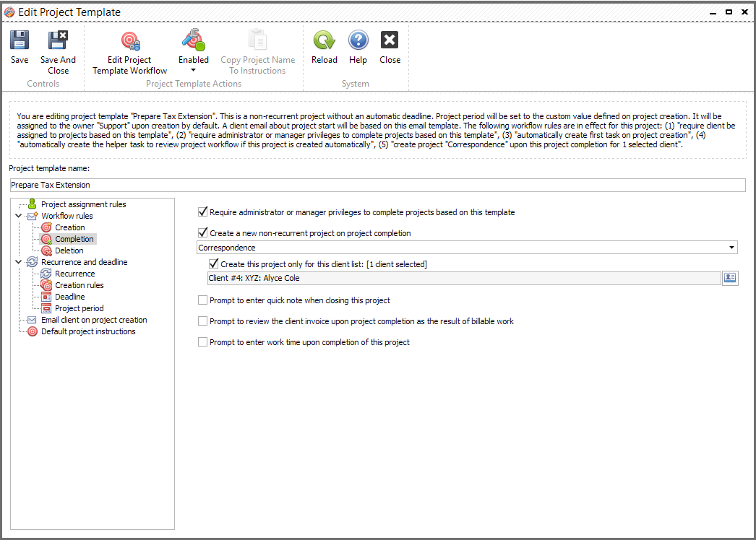Screen dimensions: 756x540
Task: Select the Creation workflow rule
Action: pos(70,227)
